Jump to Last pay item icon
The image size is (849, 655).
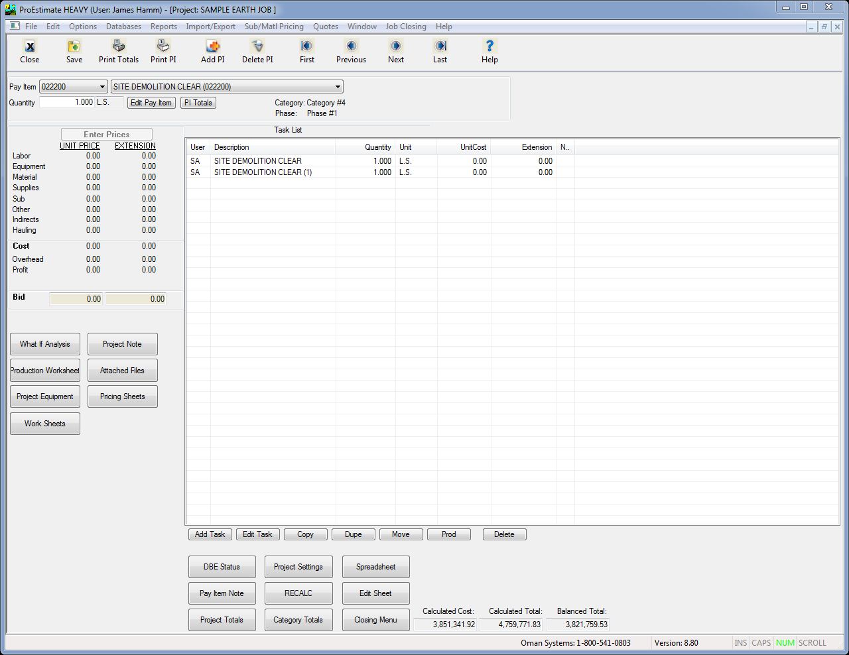440,46
